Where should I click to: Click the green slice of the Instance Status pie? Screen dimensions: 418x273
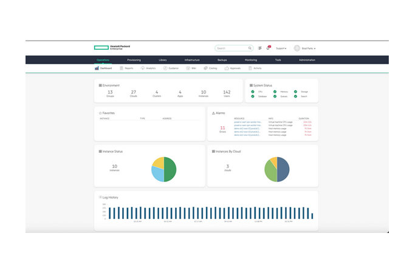[x=170, y=169]
